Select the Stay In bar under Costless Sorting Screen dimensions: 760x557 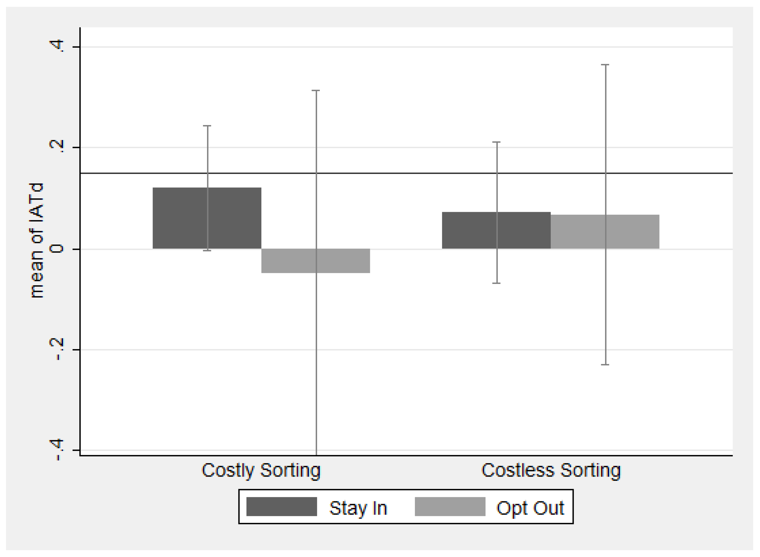[x=469, y=230]
